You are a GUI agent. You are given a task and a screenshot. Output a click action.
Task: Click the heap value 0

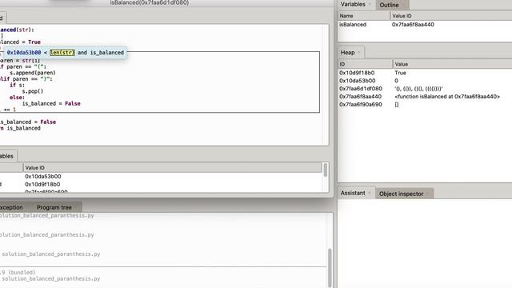click(x=397, y=81)
